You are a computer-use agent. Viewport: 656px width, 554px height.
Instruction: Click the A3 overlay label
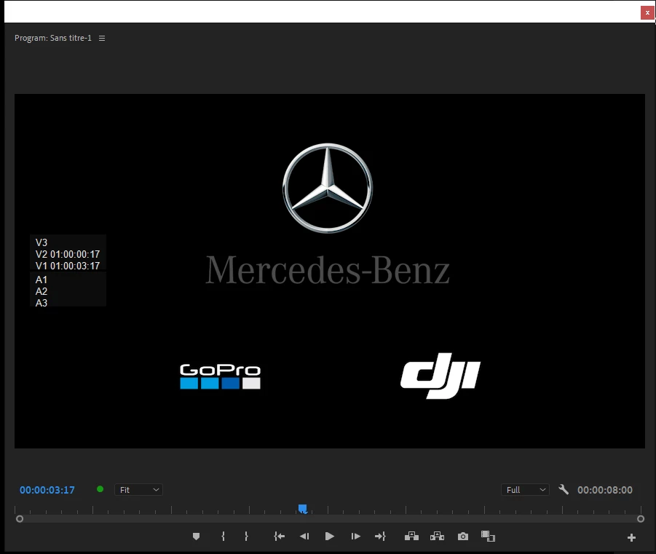coord(42,303)
